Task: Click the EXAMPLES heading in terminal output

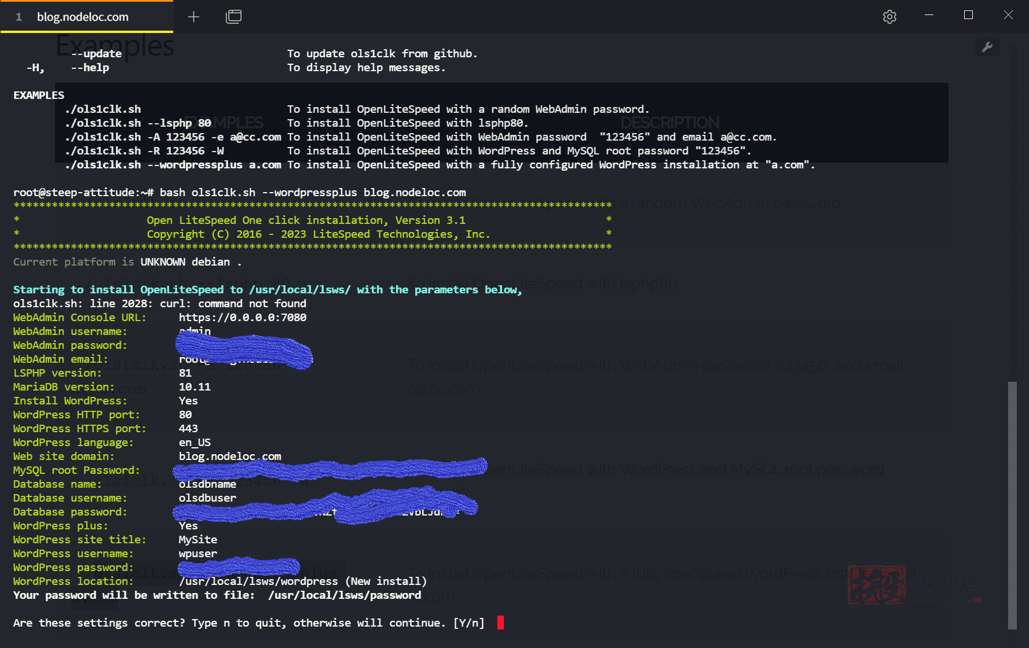Action: tap(39, 95)
